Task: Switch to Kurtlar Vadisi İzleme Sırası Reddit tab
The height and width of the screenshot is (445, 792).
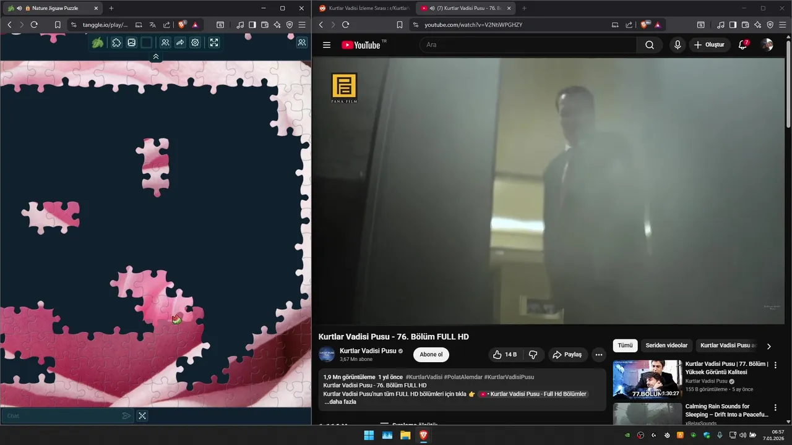Action: 364,8
